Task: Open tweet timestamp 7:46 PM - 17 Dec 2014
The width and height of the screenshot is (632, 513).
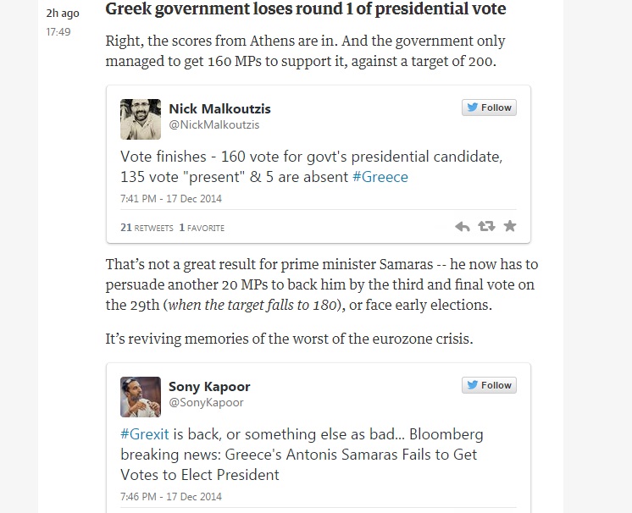Action: (171, 496)
